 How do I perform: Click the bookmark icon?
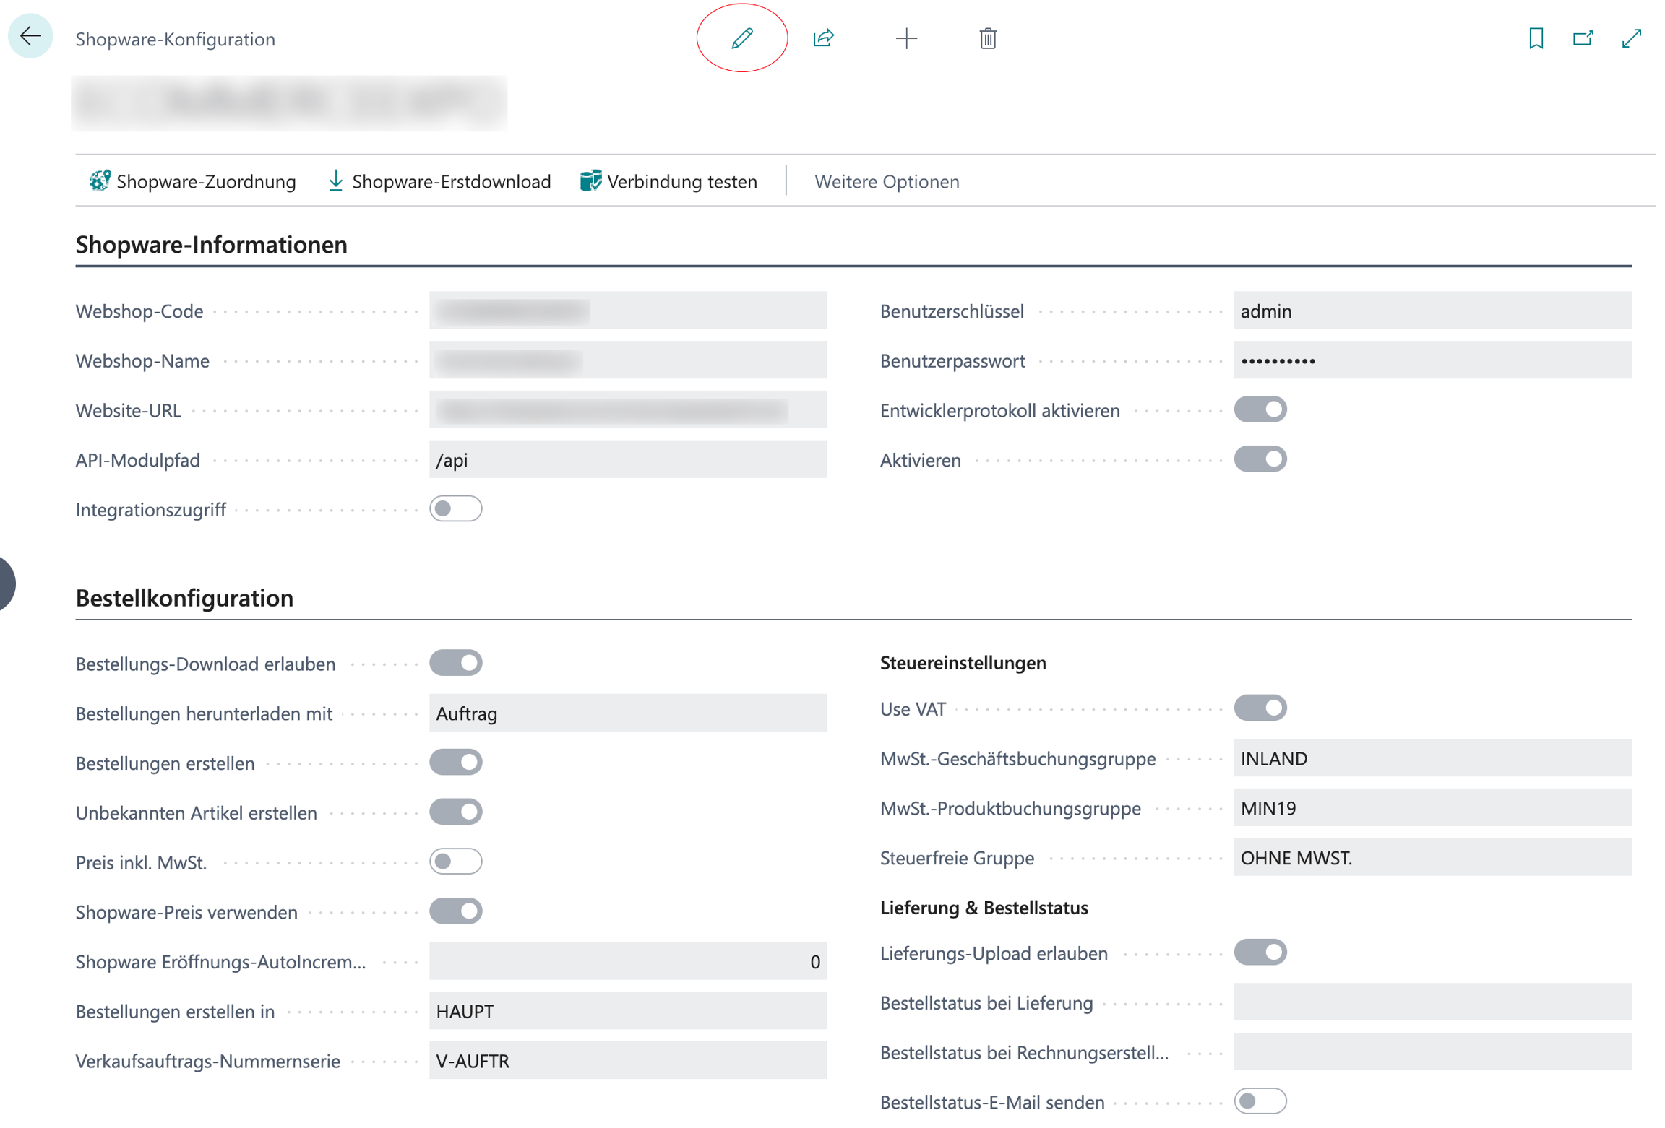(1535, 38)
